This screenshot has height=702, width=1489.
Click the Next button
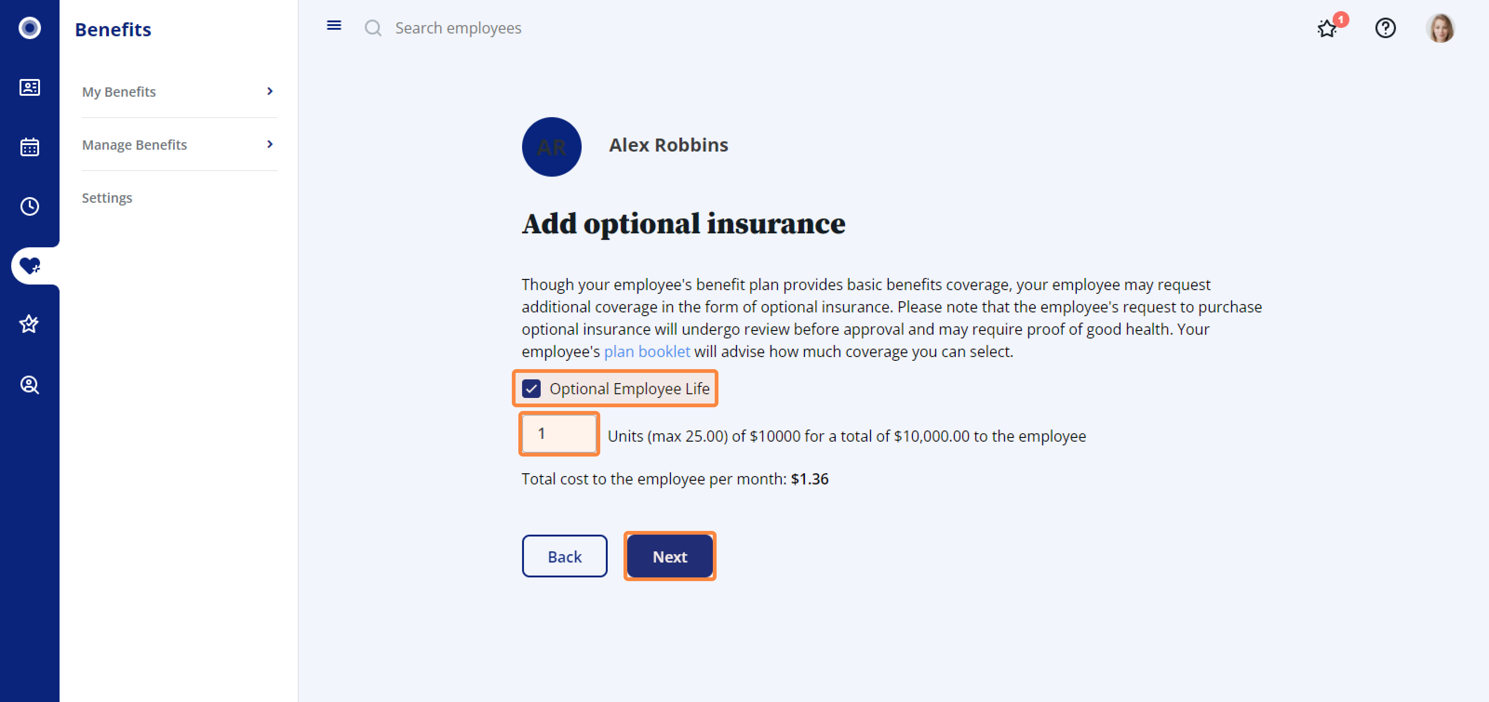[670, 556]
